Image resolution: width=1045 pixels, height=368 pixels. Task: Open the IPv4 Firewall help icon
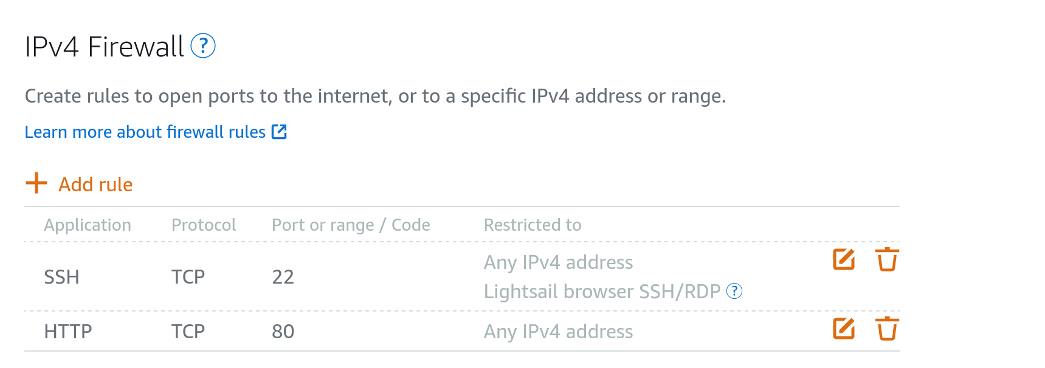coord(203,46)
